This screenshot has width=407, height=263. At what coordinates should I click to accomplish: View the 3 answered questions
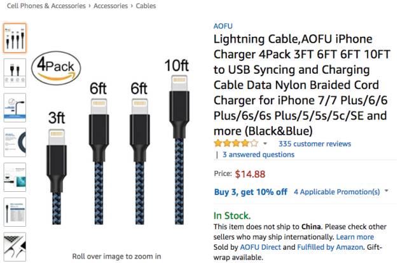coord(258,154)
